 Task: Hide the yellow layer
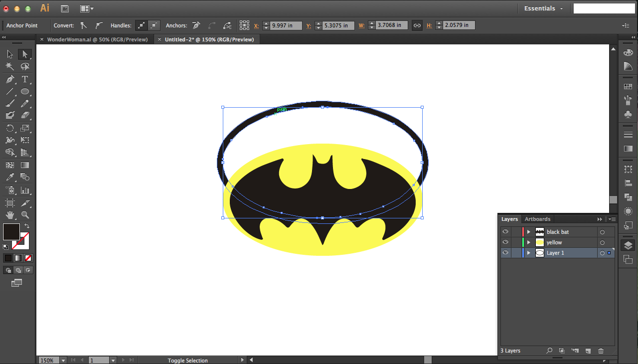coord(505,242)
